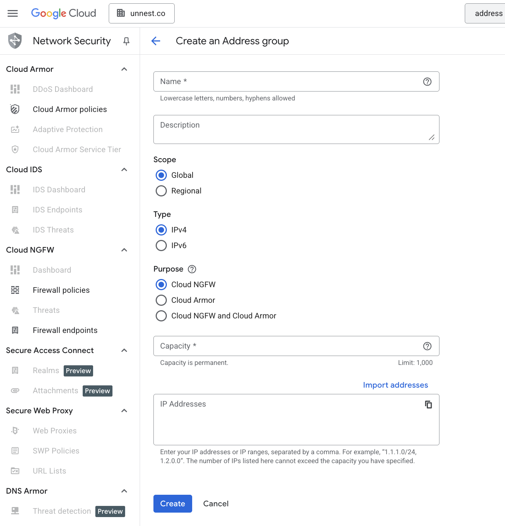Go to Firewall endpoints menu item

tap(65, 330)
